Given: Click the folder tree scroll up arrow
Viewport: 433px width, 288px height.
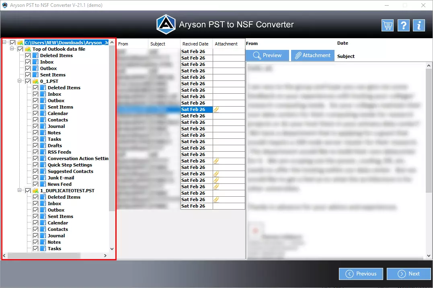Looking at the screenshot, I should 112,42.
